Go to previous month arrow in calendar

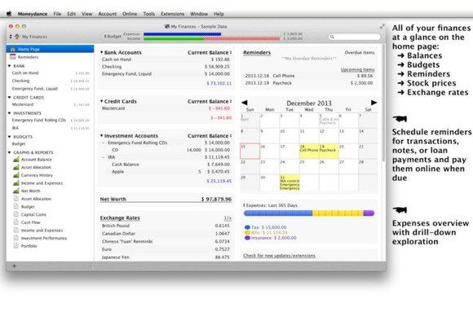click(245, 103)
